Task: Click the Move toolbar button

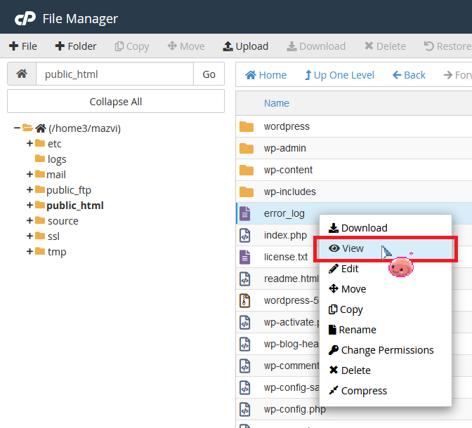Action: [186, 46]
